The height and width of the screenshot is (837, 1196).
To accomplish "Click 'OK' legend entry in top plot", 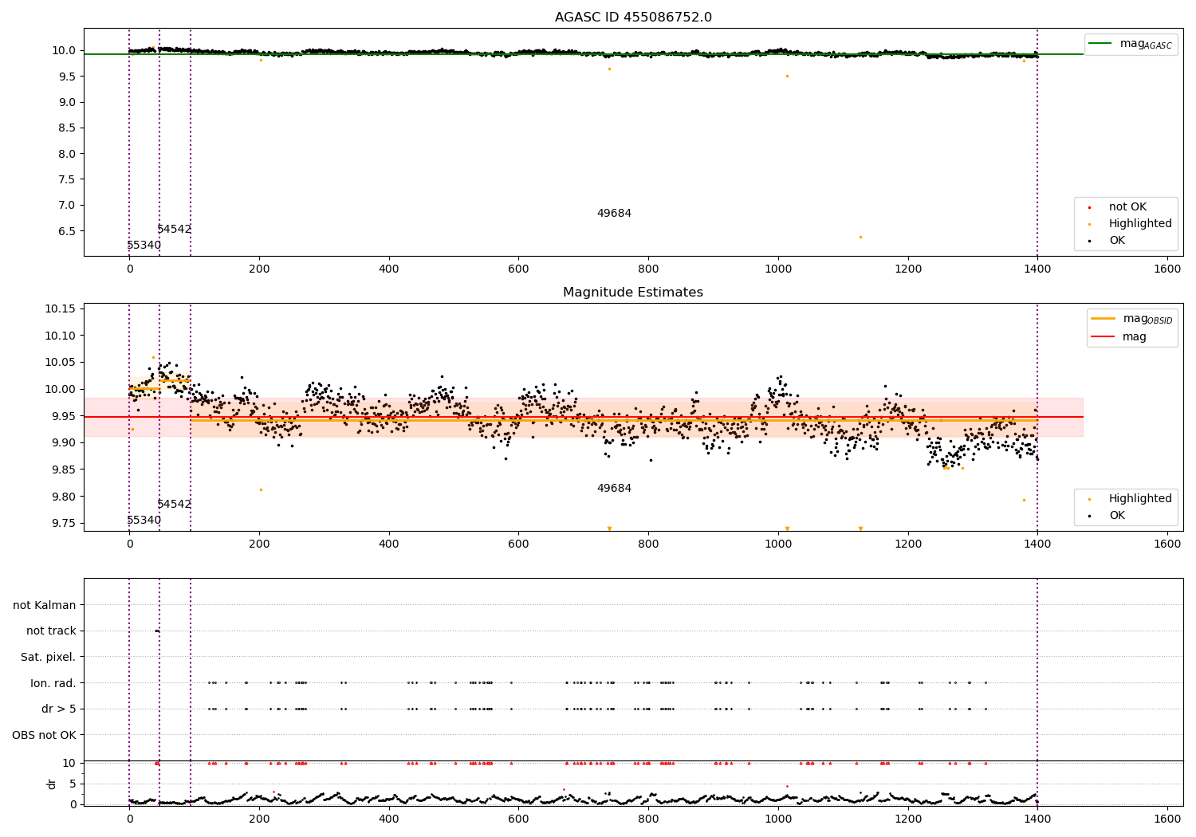I will [1117, 240].
